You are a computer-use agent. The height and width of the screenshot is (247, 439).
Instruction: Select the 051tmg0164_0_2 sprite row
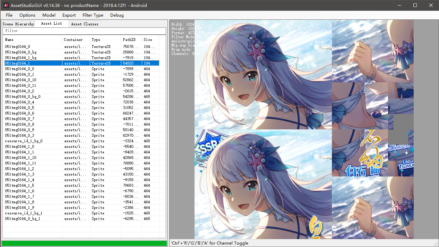click(81, 91)
